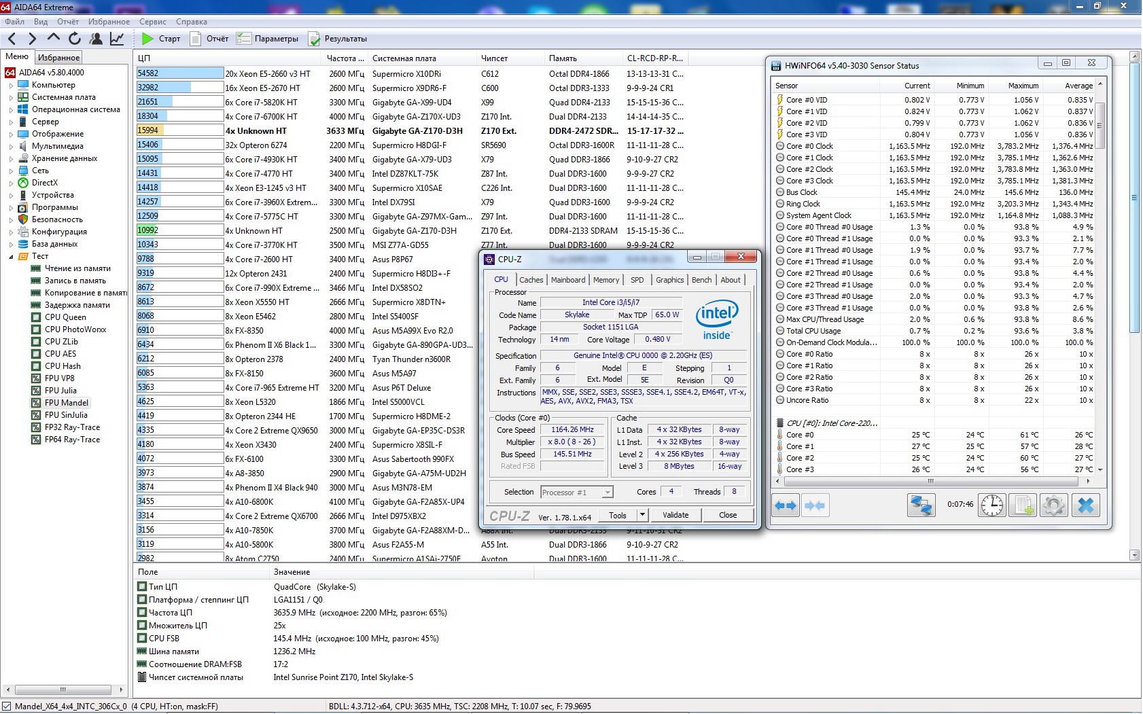
Task: Click the HWiNFO logging sheet icon
Action: coord(1023,505)
